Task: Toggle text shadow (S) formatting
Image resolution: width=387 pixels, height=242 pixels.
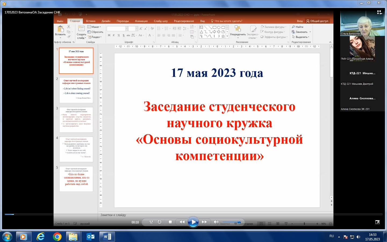Action: coord(123,35)
